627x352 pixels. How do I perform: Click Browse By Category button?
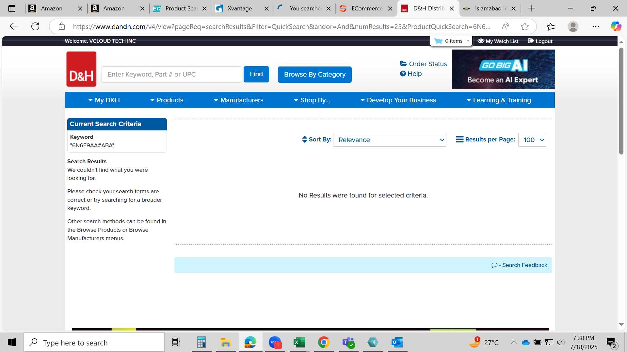coord(315,75)
